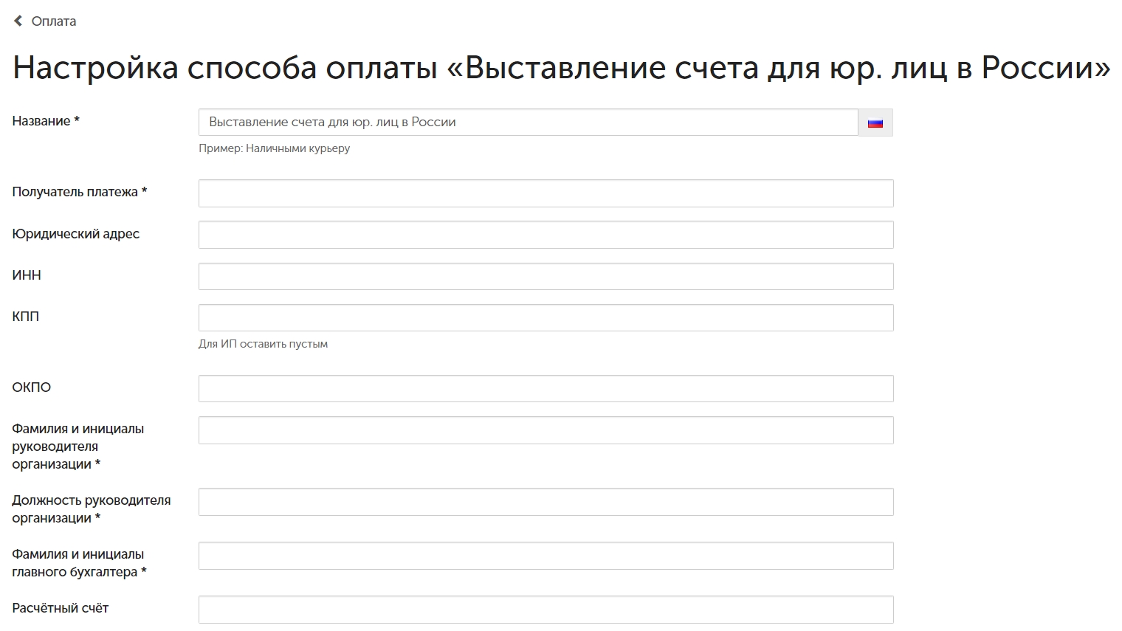Click the Юридический адрес label

(x=76, y=234)
